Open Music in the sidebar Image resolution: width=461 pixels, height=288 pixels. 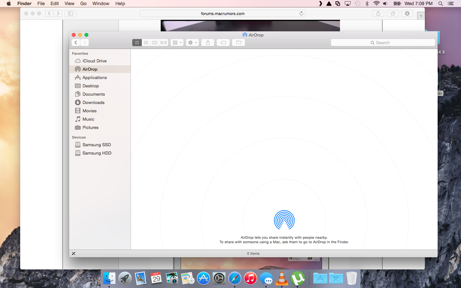[x=100, y=119]
